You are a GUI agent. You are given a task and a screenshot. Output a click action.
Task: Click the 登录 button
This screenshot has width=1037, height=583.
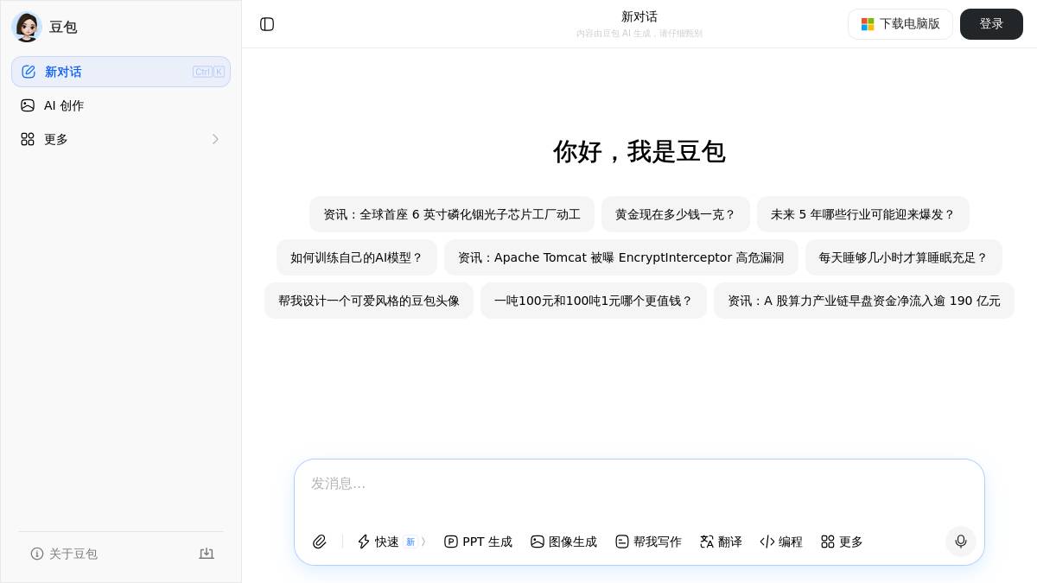tap(991, 24)
